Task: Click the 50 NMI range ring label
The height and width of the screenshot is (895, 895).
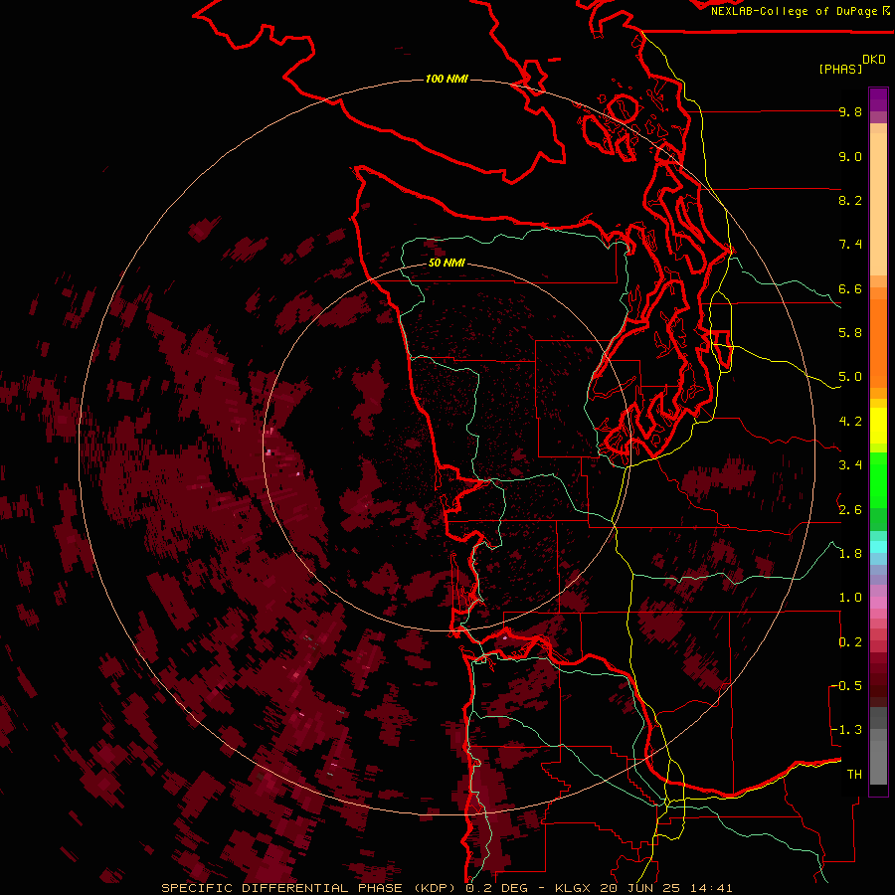Action: (447, 264)
